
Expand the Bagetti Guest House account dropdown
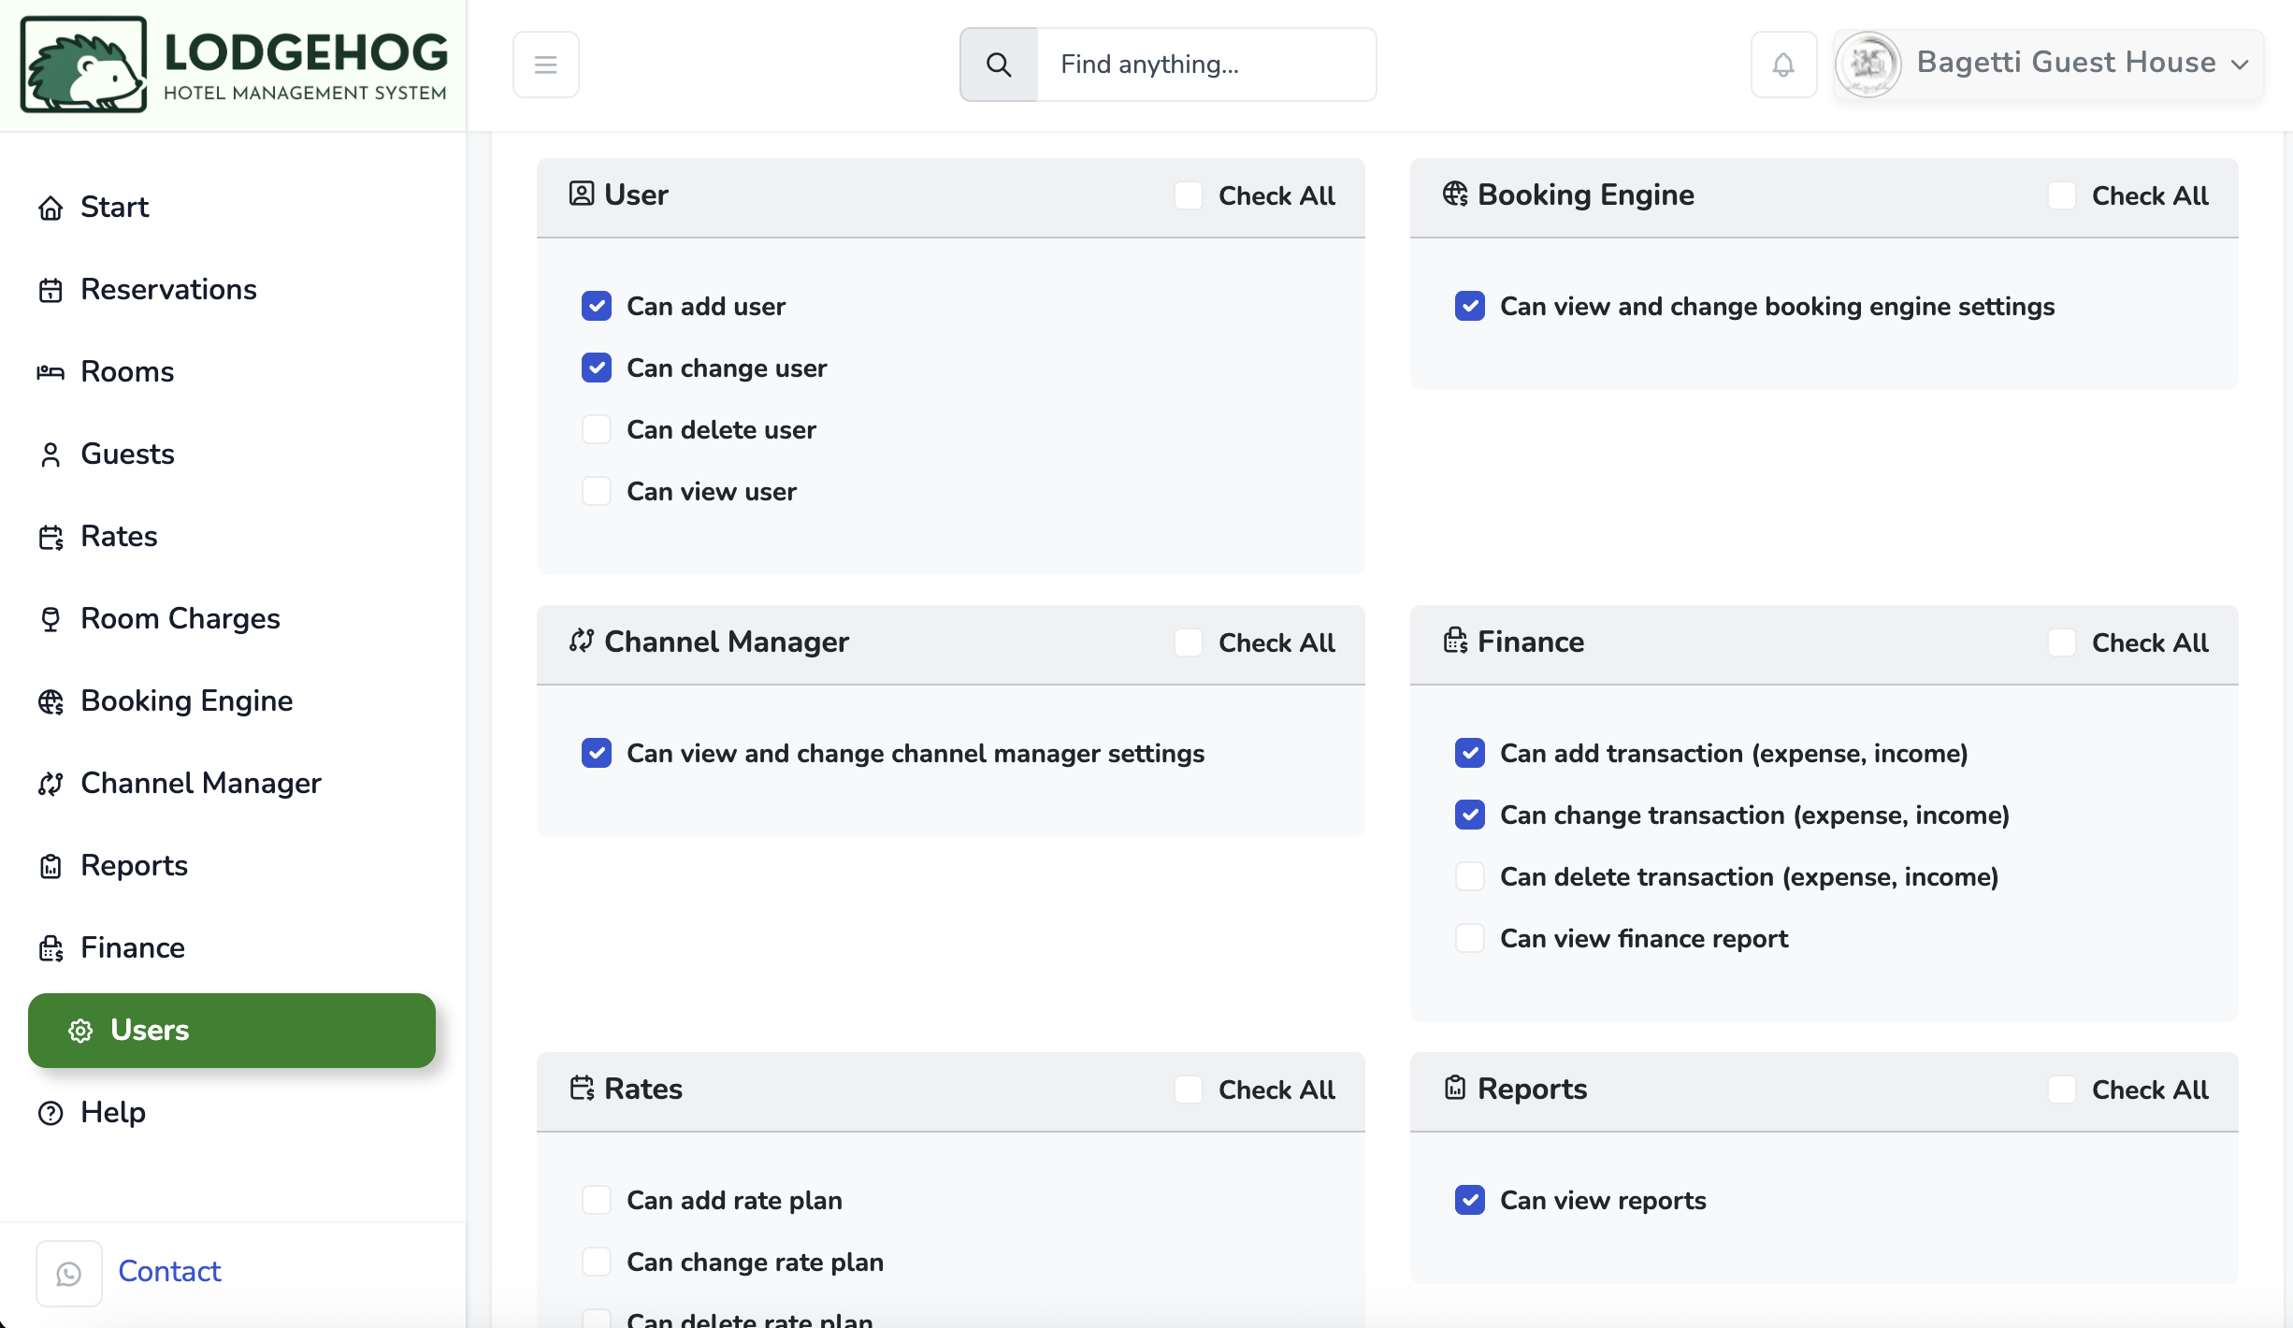[2239, 65]
